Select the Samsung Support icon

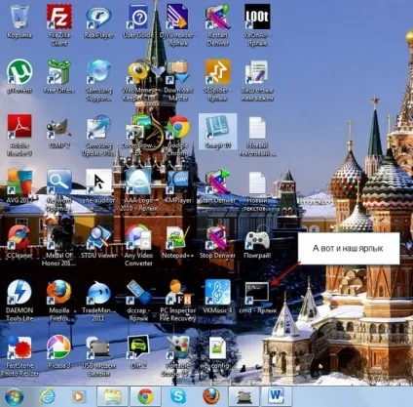click(x=98, y=71)
